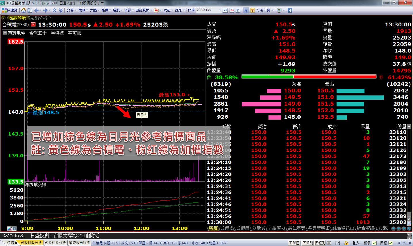Click the home icon in the toolbar

(23, 10)
